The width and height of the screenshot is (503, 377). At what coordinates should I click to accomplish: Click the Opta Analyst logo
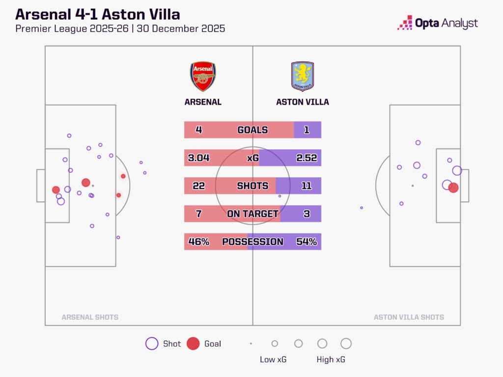tap(438, 23)
